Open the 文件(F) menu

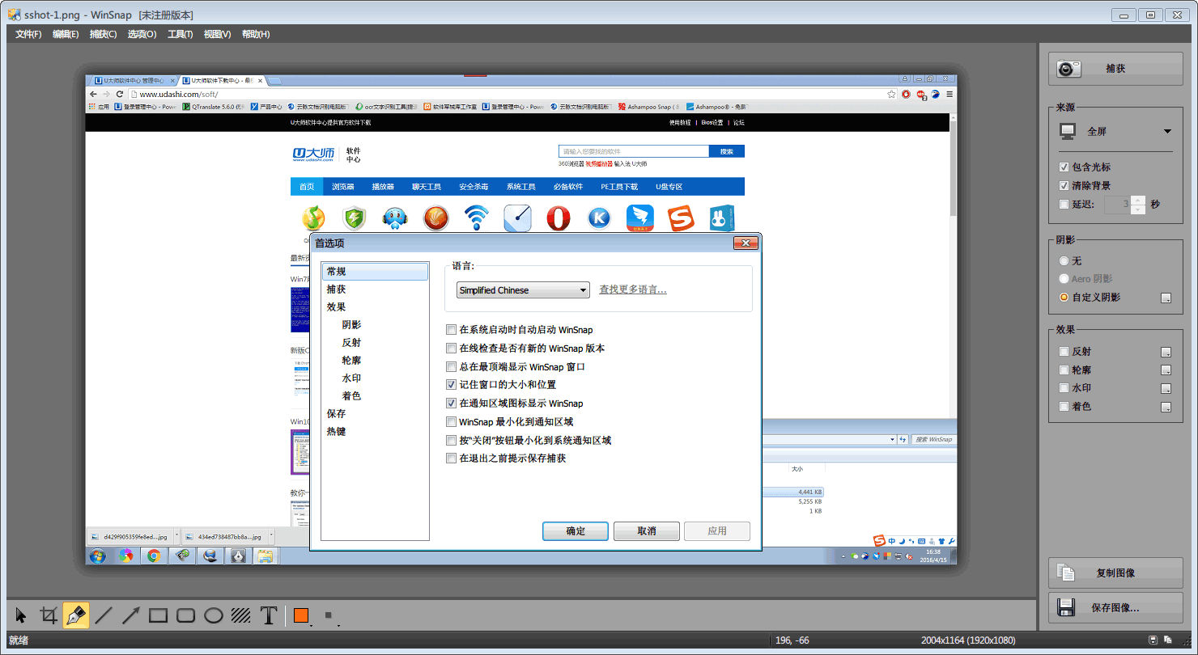pos(28,34)
